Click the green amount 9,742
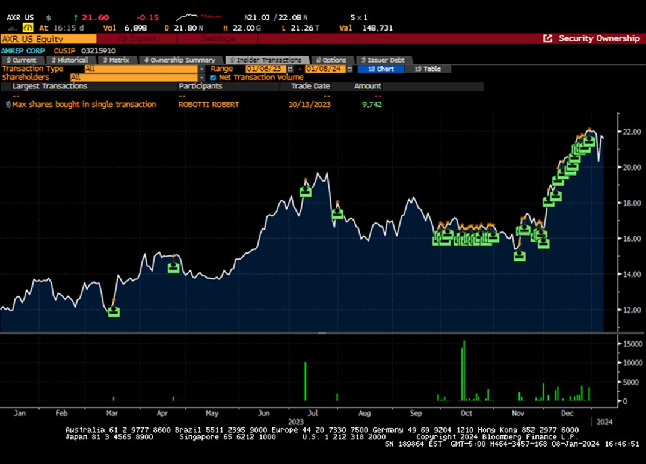 click(372, 105)
